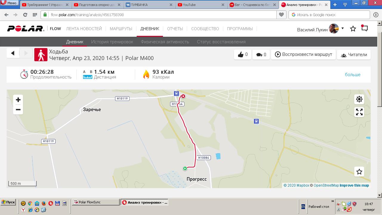Screen dimensions: 382x215
Task: Go to previous training with left arrow
Action: coord(13,53)
